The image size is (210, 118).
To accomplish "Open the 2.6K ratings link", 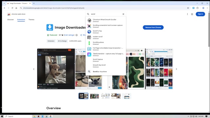I will pyautogui.click(x=69, y=35).
